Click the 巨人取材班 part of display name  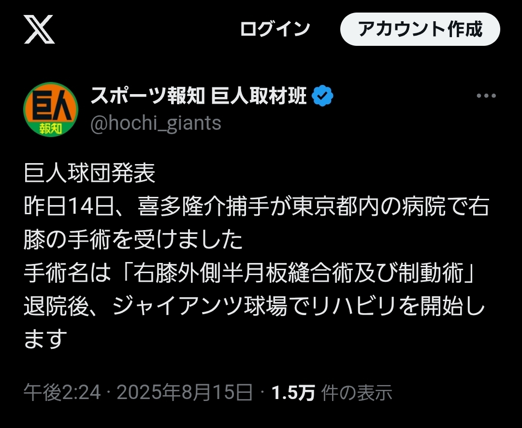point(259,96)
